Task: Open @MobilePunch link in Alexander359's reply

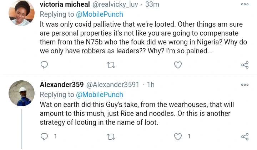Action: [99, 95]
